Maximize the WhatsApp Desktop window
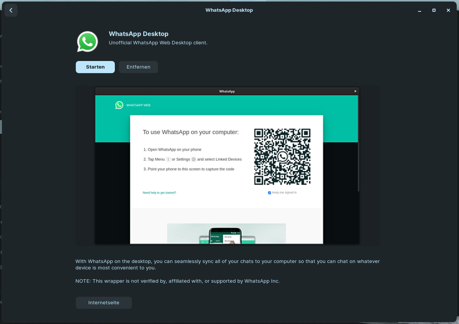This screenshot has width=459, height=324. point(434,10)
